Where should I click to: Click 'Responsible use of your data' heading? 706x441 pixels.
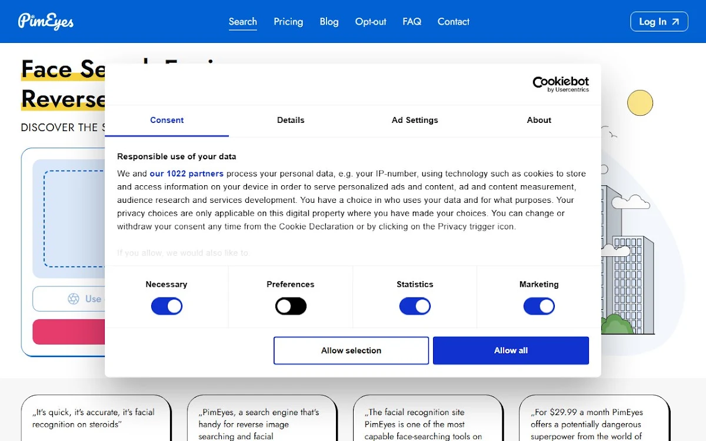click(176, 156)
